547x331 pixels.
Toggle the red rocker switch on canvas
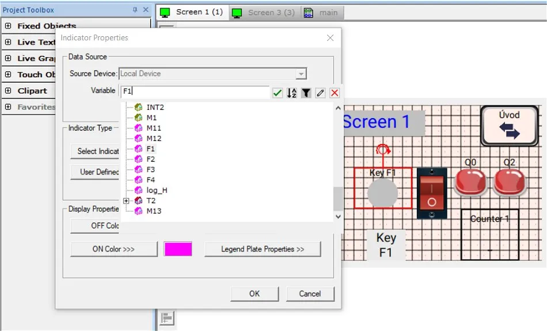[432, 193]
